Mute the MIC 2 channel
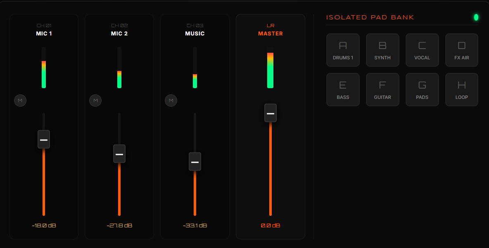 pyautogui.click(x=95, y=101)
